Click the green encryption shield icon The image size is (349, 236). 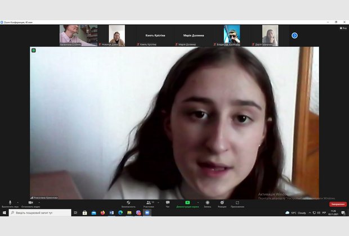[34, 51]
